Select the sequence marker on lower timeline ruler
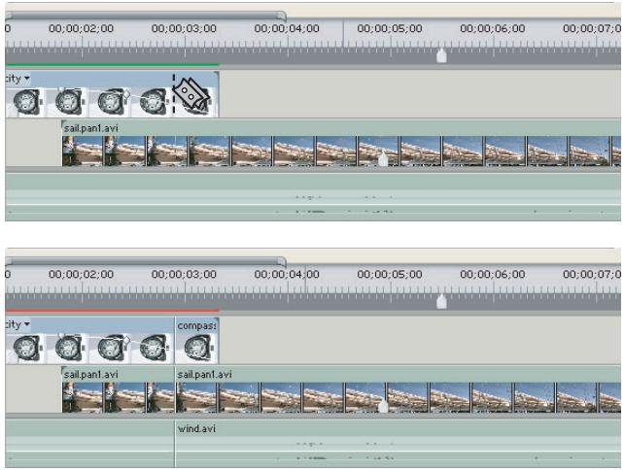 tap(441, 301)
